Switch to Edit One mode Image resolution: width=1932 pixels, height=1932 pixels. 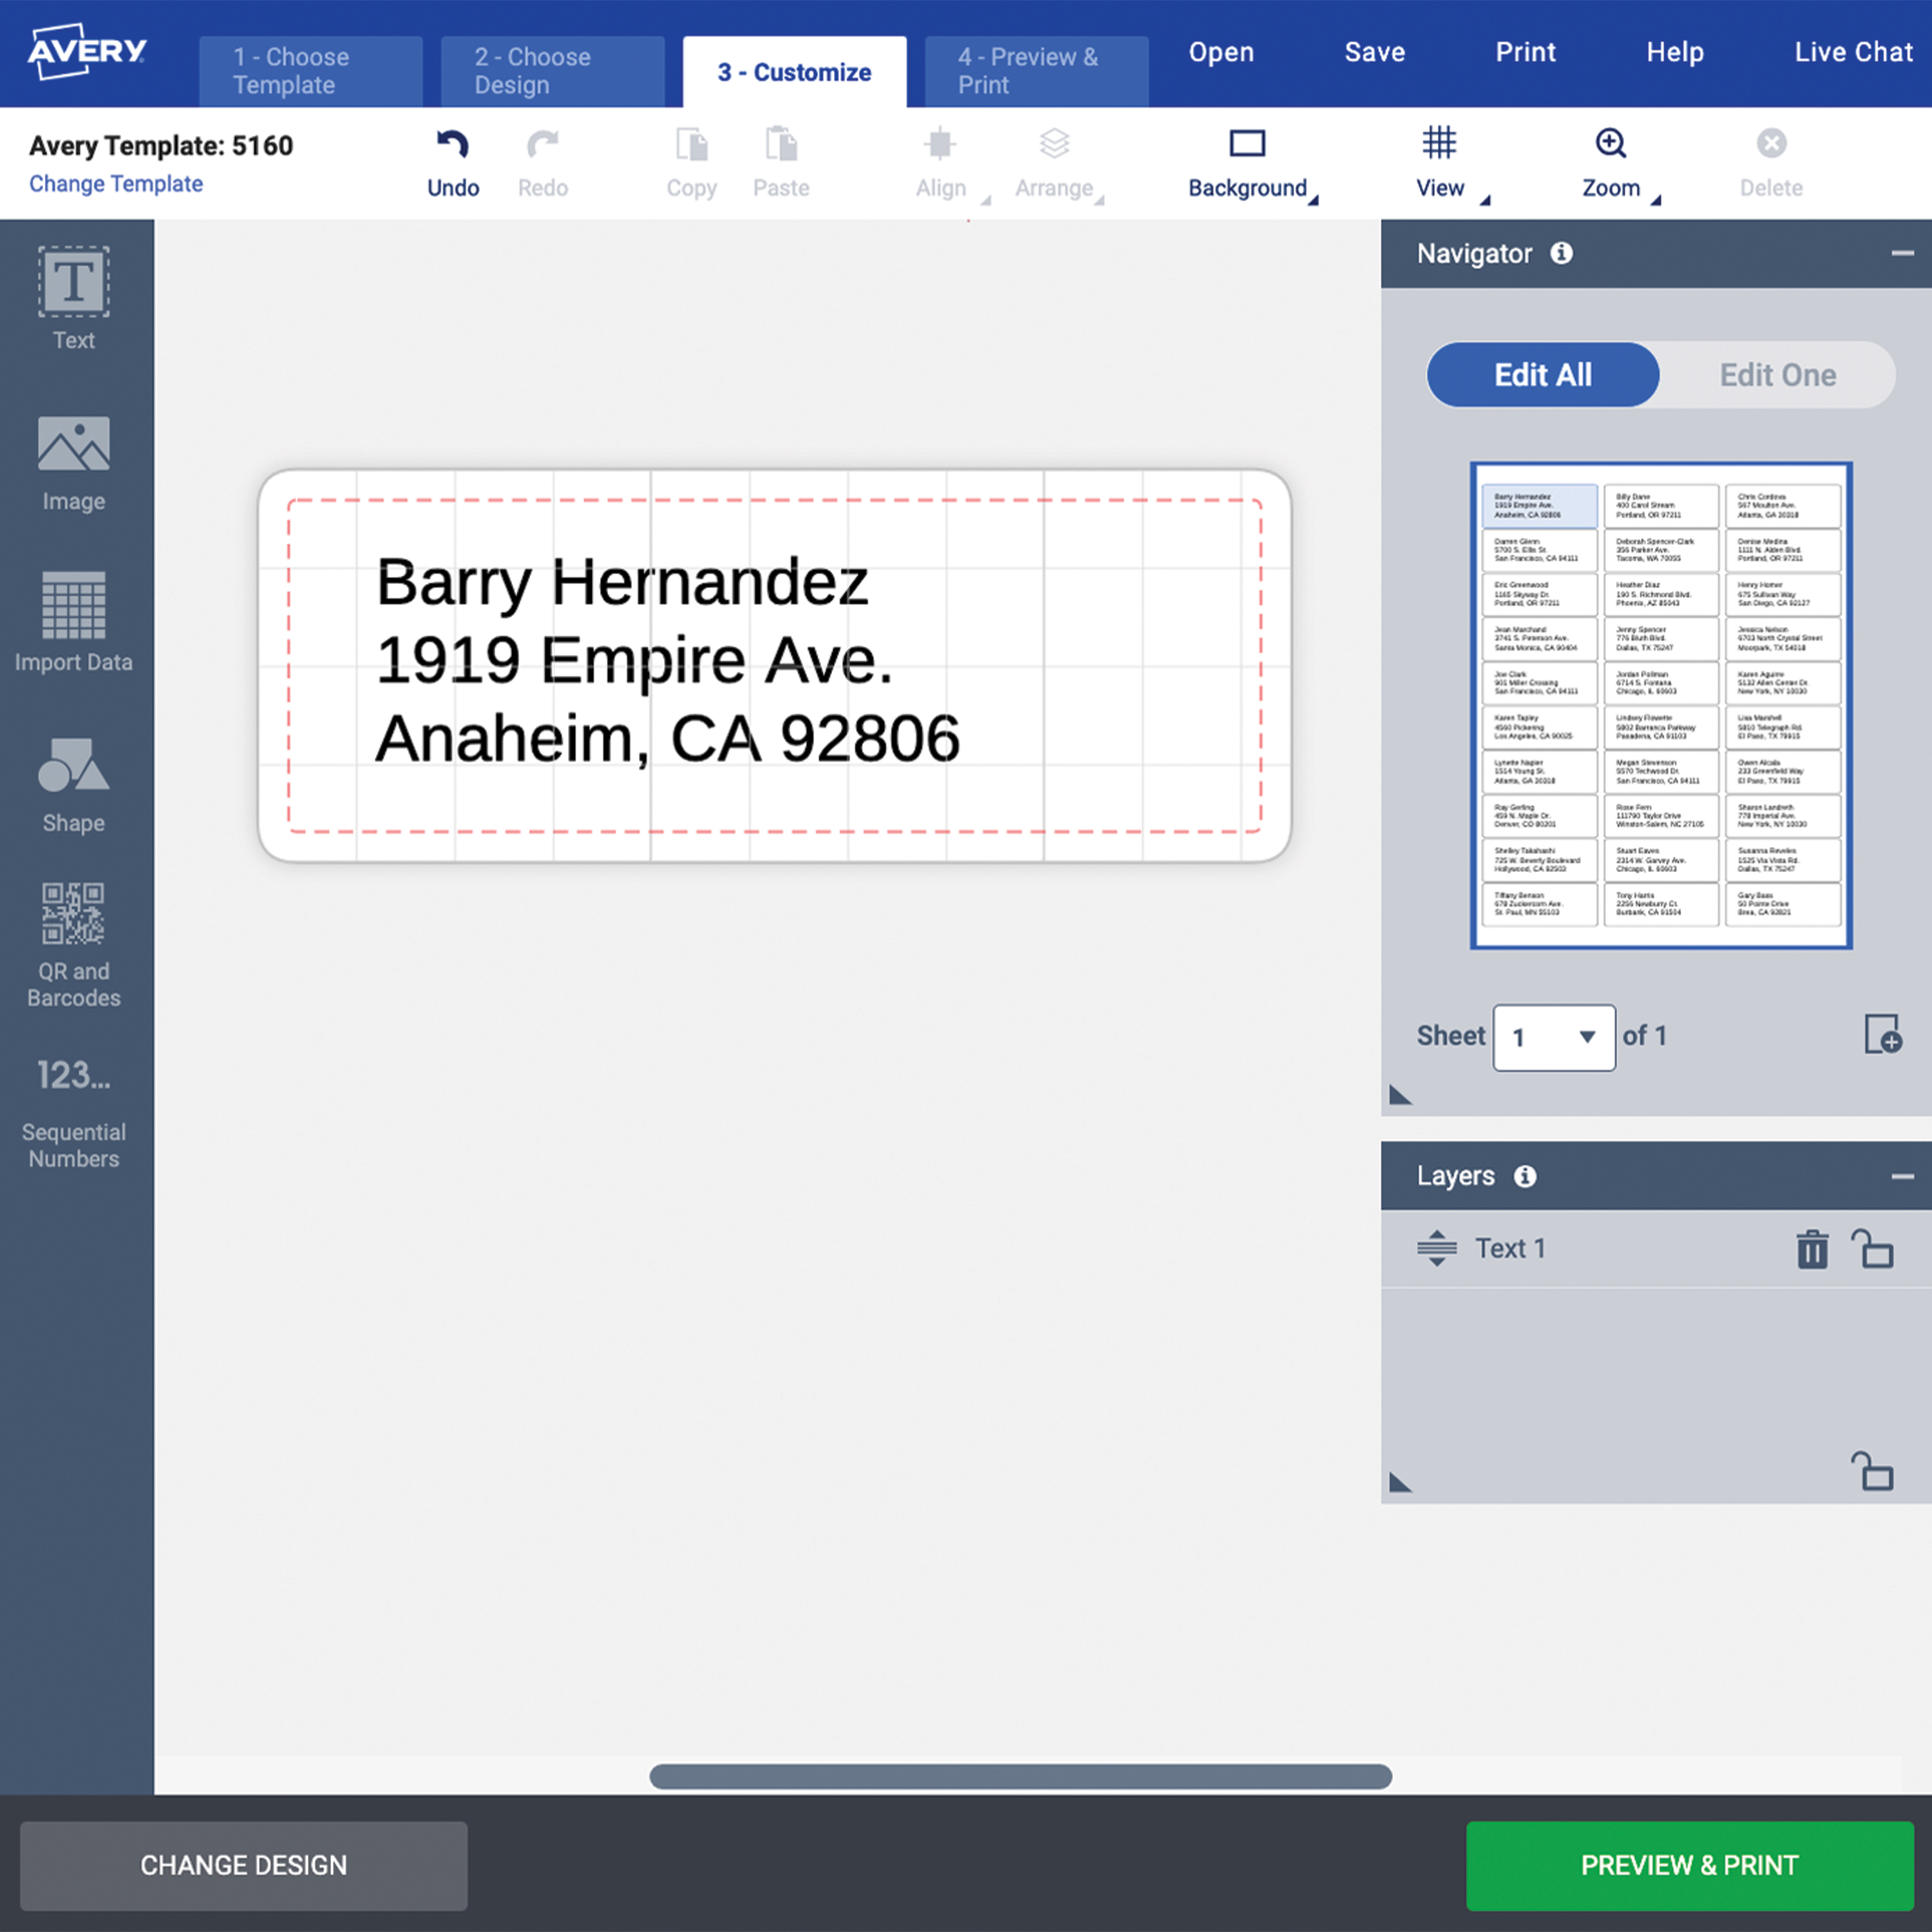pos(1778,375)
